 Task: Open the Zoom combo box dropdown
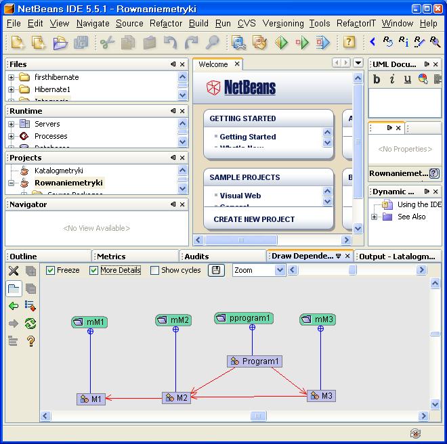[x=280, y=270]
